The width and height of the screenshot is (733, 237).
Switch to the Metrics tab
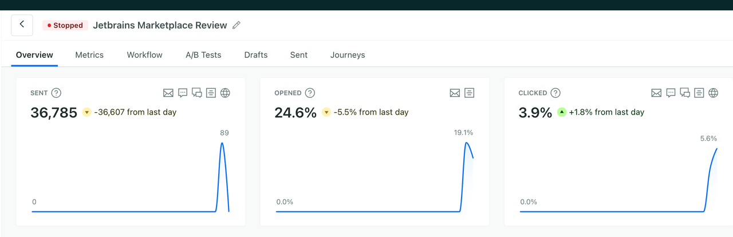pos(89,55)
